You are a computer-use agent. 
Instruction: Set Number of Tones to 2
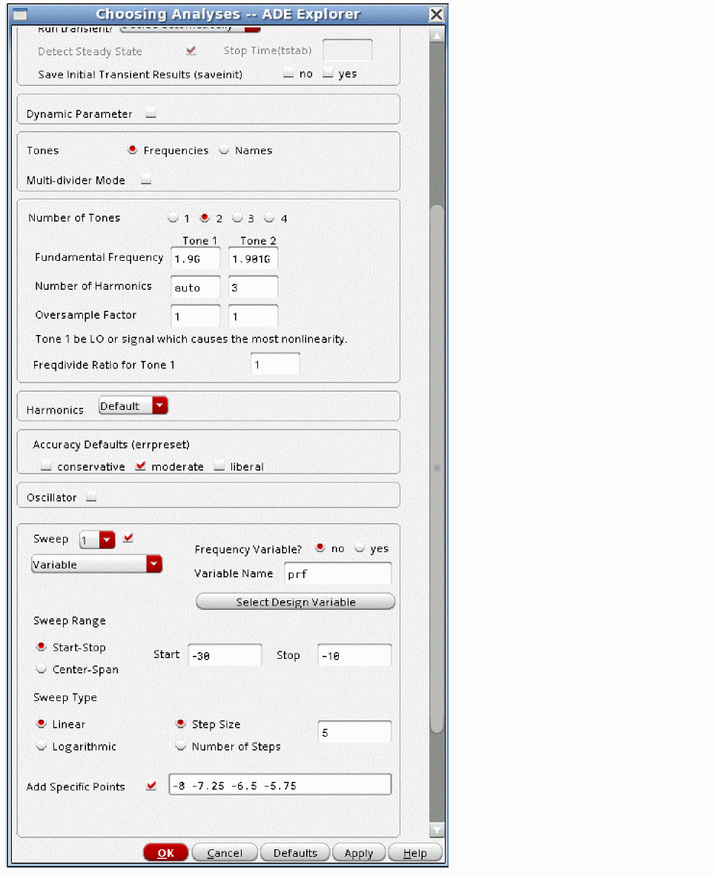click(205, 218)
